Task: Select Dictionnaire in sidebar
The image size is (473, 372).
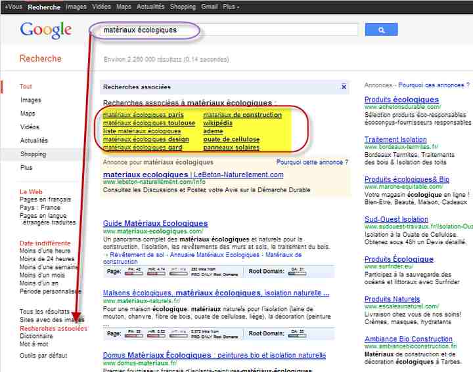Action: click(36, 336)
